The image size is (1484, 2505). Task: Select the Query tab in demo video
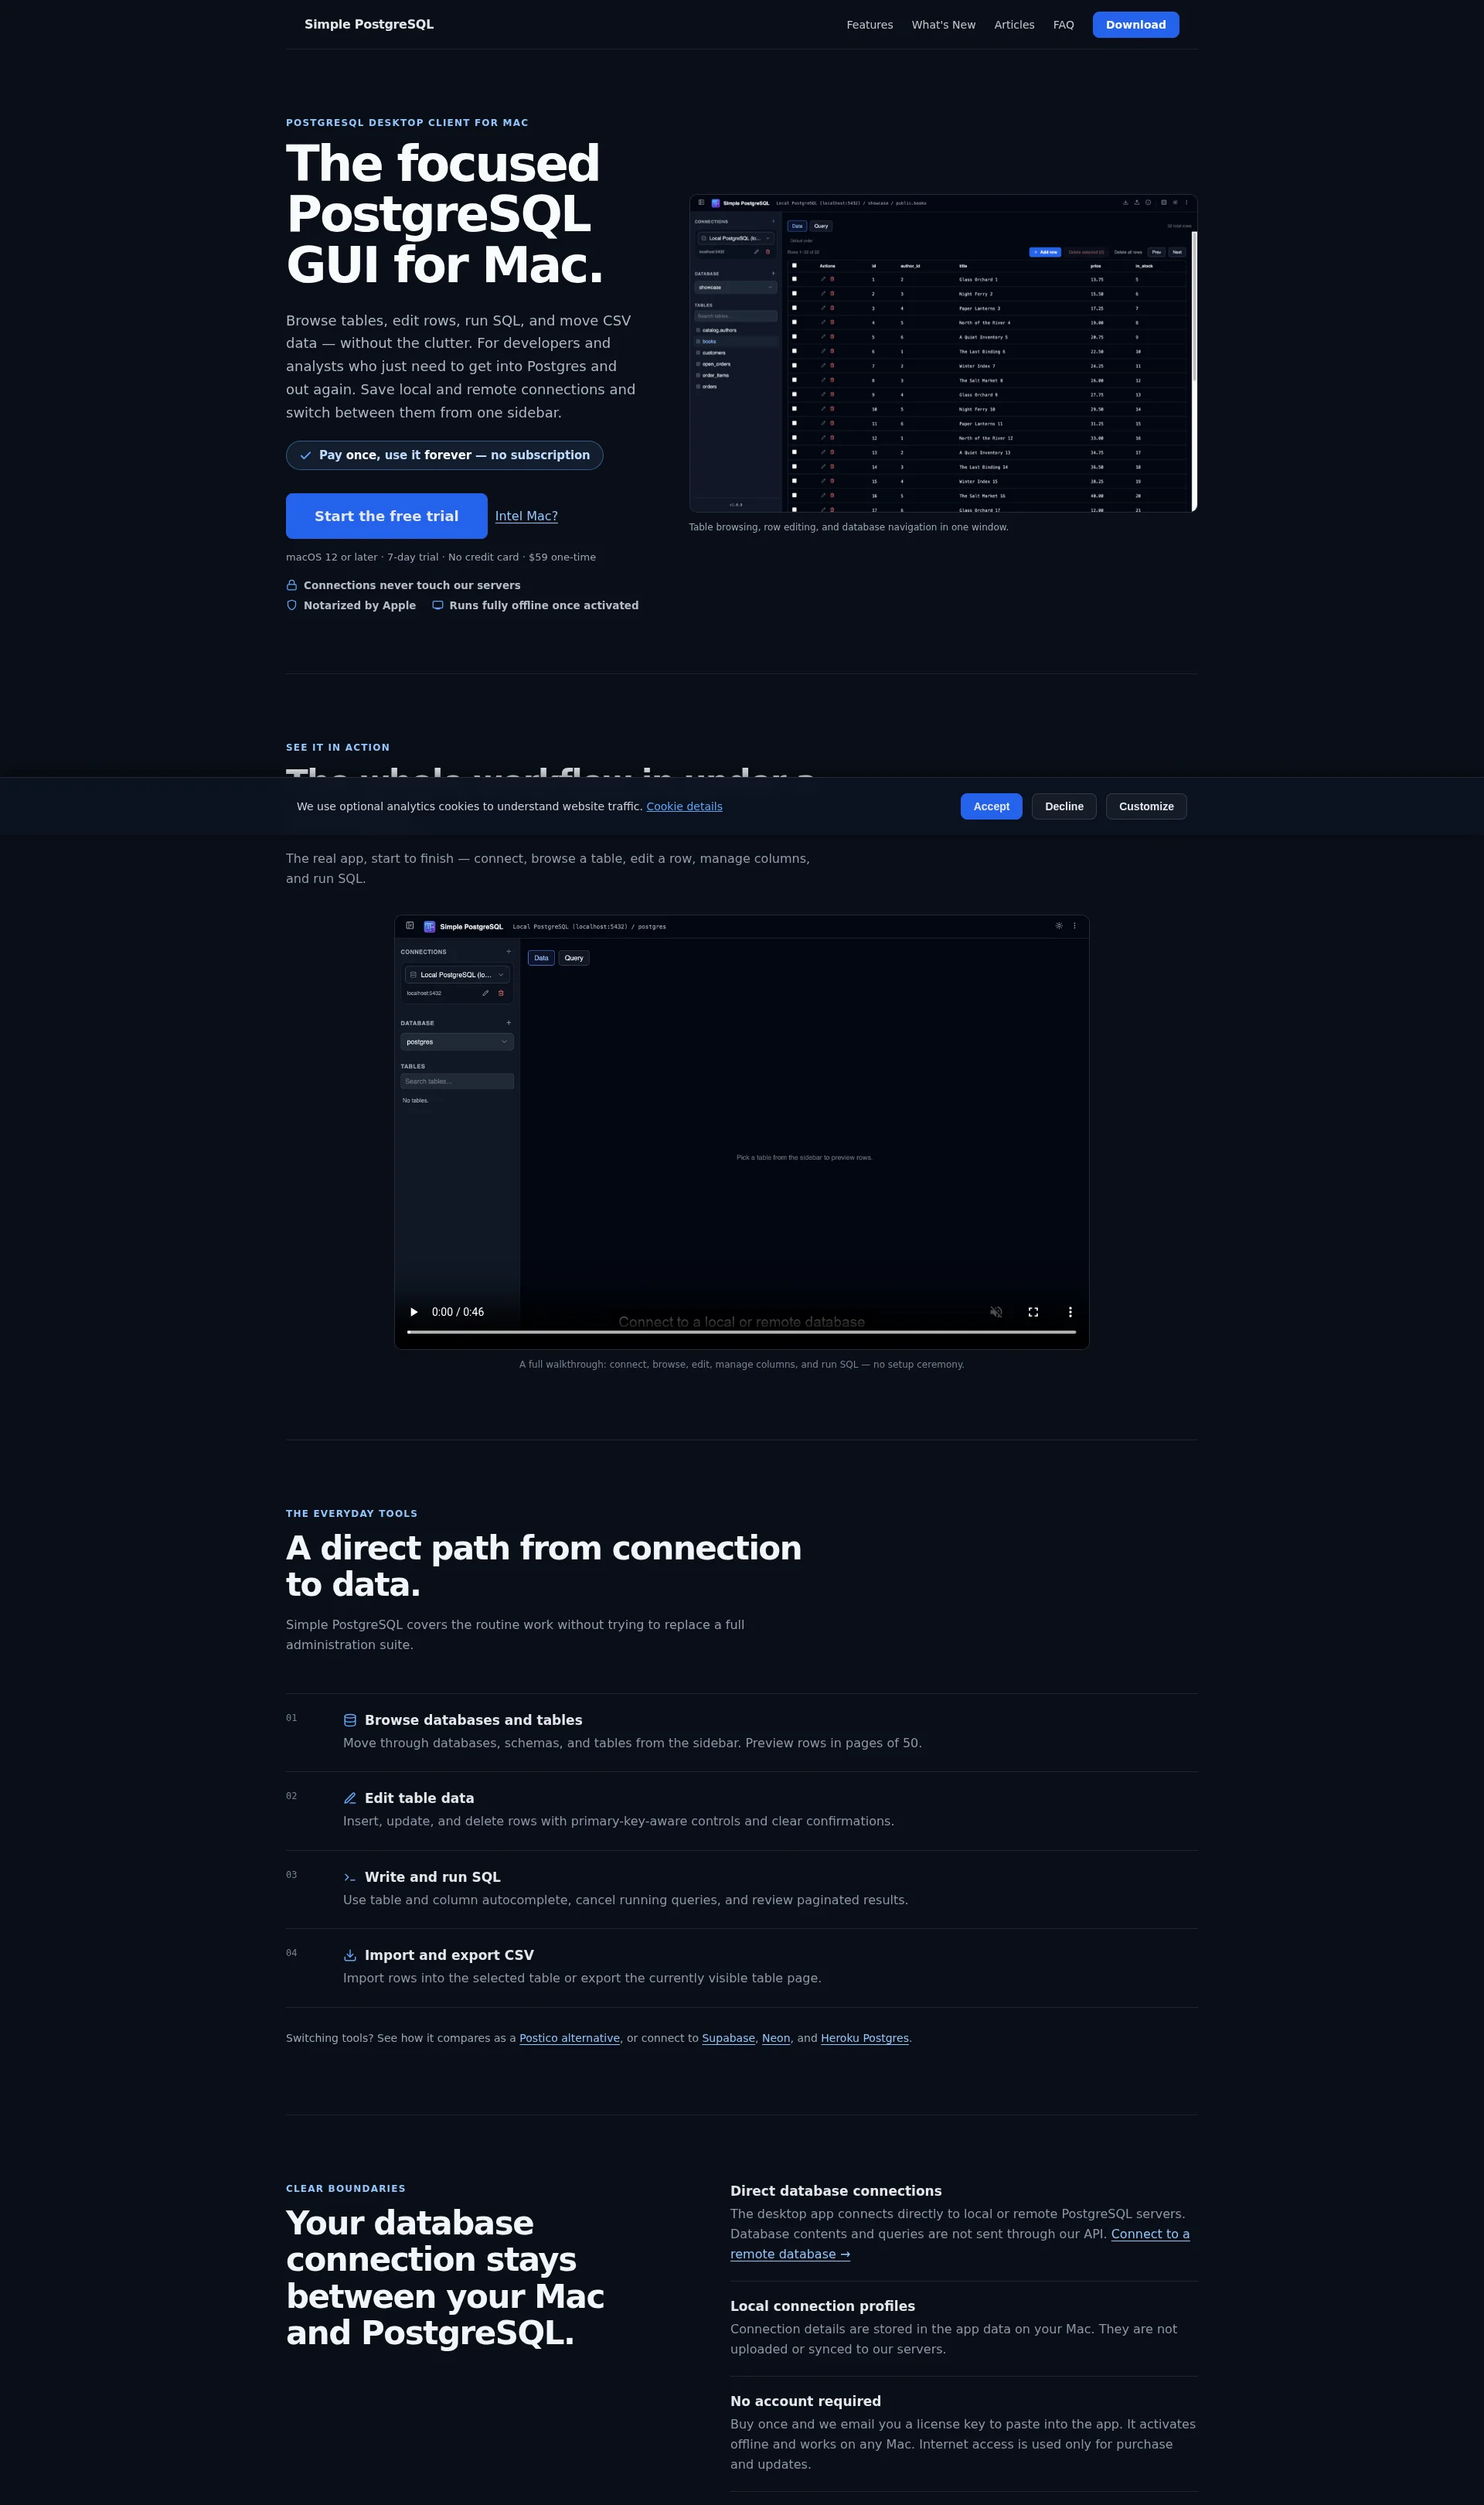(x=574, y=958)
